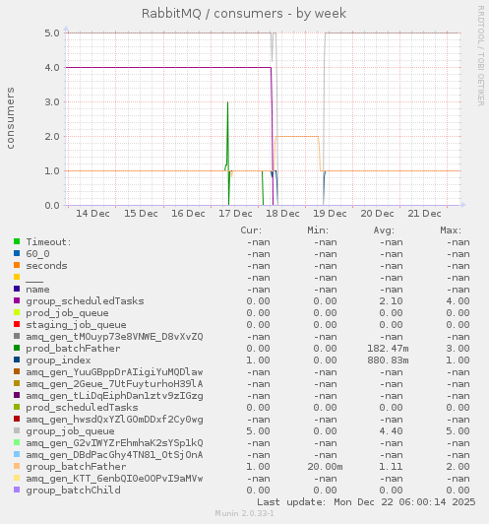Screen dimensions: 489x524
Task: Click the red staging_job_queue legend swatch
Action: click(17, 324)
